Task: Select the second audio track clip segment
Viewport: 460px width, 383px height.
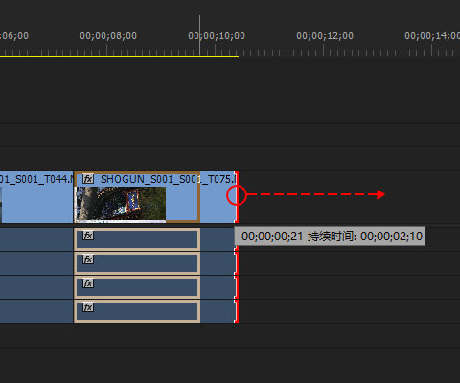Action: 137,263
